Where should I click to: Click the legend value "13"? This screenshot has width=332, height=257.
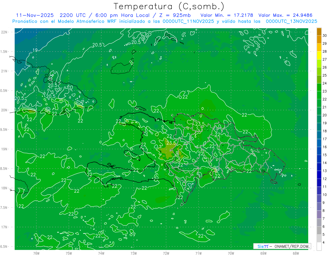325,171
